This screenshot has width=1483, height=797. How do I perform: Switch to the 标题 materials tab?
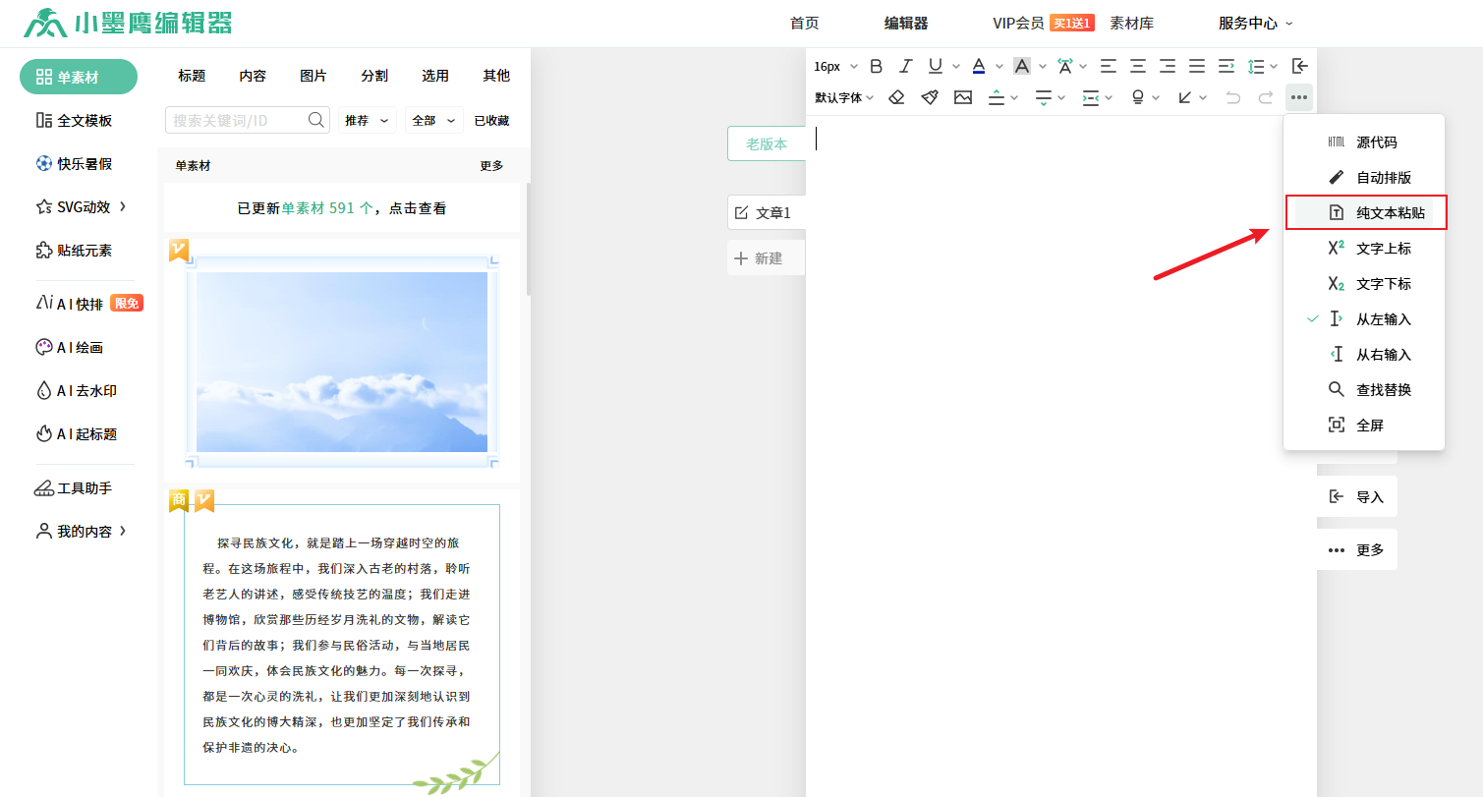pyautogui.click(x=192, y=76)
